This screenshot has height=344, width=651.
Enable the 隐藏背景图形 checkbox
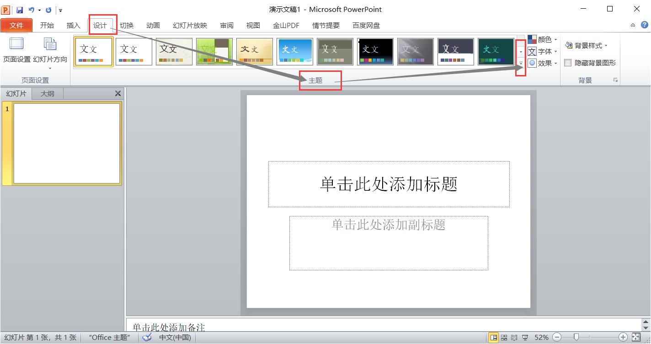pos(568,63)
